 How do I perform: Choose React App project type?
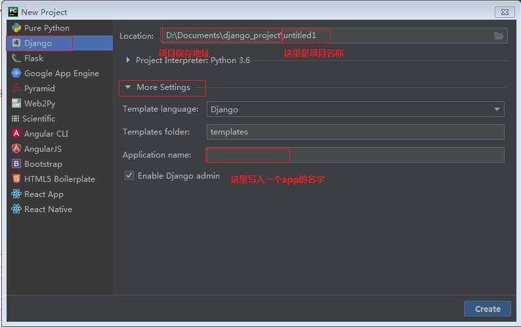60,194
